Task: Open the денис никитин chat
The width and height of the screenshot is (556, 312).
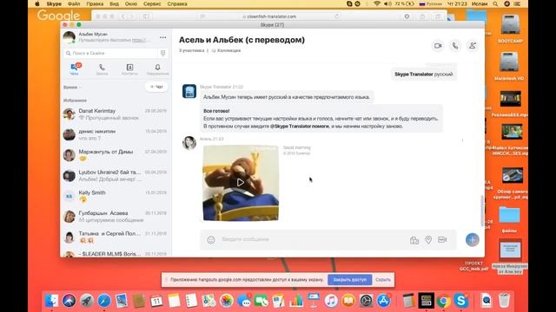Action: click(x=116, y=135)
